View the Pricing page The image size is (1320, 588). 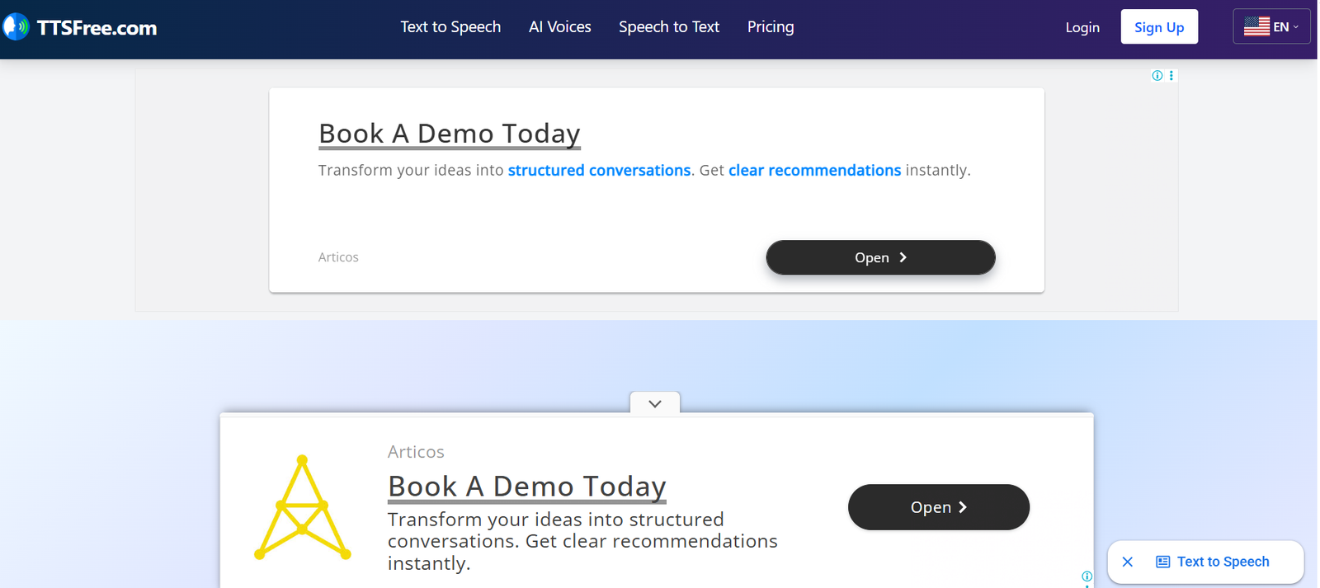point(771,27)
